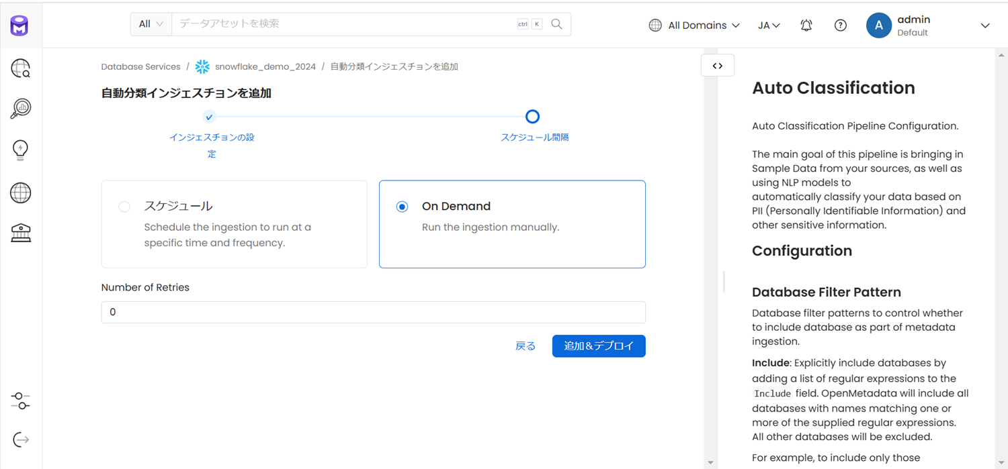Toggle the documentation panel code-bracket button
This screenshot has height=469, width=1008.
click(718, 66)
